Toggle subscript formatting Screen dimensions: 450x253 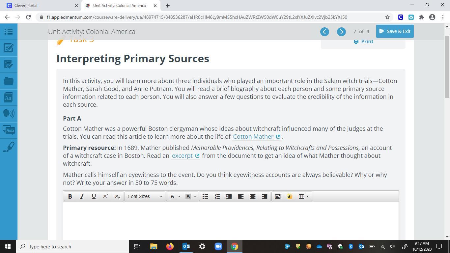[x=117, y=196]
